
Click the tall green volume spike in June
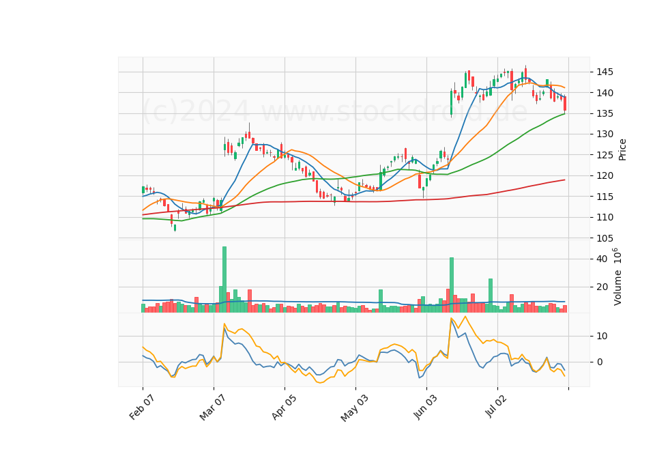pyautogui.click(x=452, y=285)
